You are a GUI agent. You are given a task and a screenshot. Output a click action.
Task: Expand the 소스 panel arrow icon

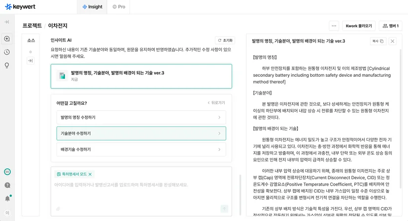(31, 61)
